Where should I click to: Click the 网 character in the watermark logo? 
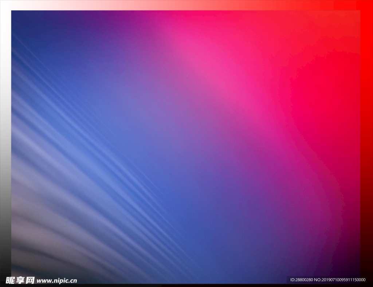pos(30,280)
